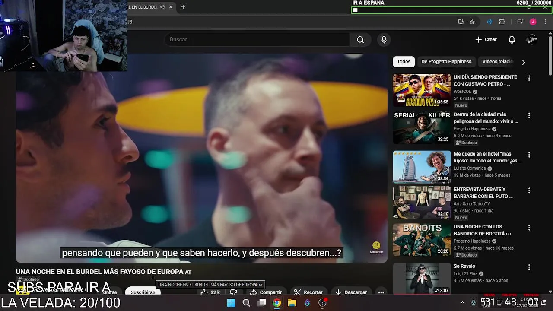The image size is (553, 311).
Task: Click title 'Dentro de la ciudad más peligrosa'
Action: (x=486, y=118)
